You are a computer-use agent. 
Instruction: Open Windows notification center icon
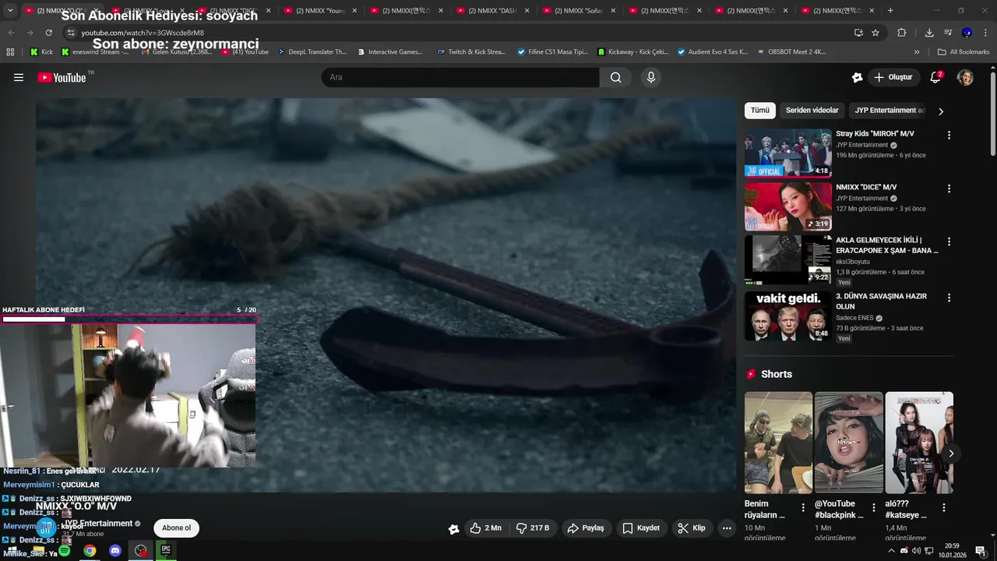tap(981, 551)
